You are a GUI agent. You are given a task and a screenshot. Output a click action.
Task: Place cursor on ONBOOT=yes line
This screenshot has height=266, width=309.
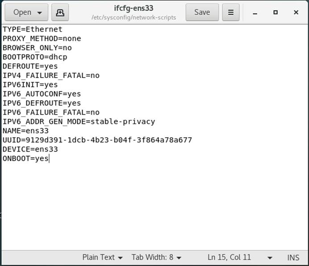tap(25, 159)
